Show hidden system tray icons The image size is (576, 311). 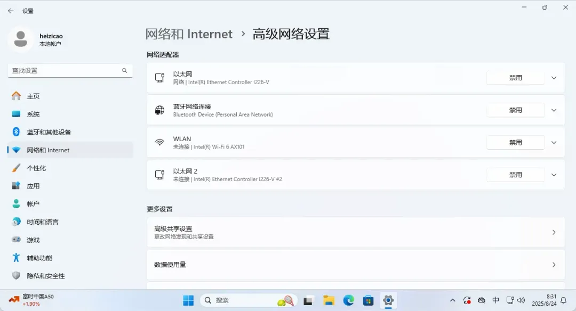coord(453,300)
